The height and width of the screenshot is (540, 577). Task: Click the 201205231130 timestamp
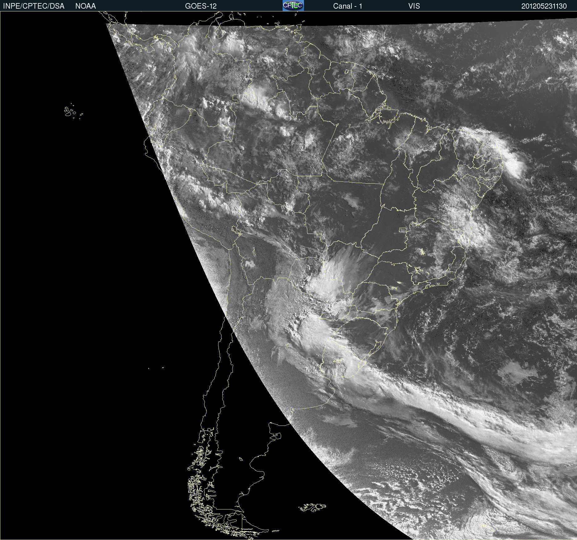(x=544, y=6)
